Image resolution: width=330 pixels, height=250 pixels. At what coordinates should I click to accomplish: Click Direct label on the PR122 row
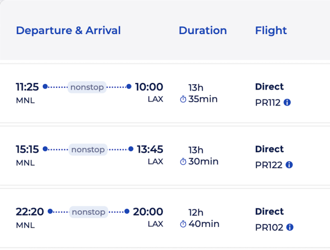pyautogui.click(x=269, y=149)
